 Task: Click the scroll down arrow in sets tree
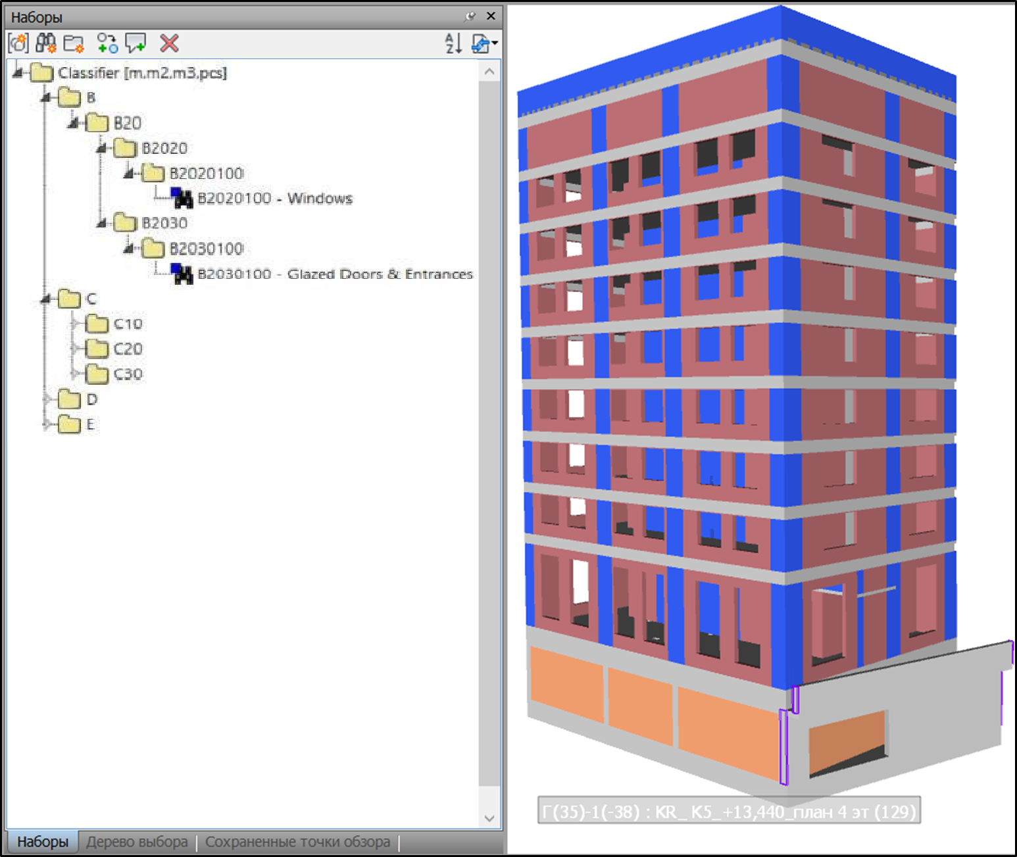pos(489,818)
